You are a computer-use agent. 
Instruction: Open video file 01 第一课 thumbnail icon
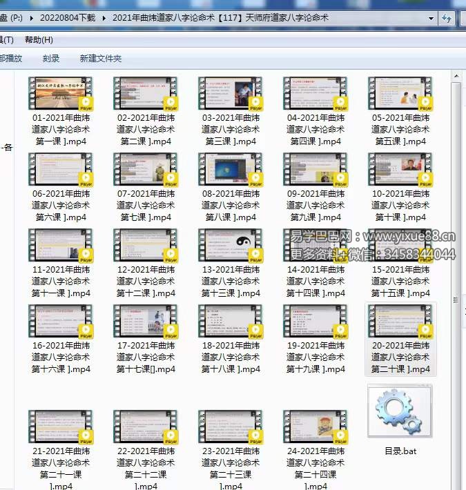click(x=61, y=93)
